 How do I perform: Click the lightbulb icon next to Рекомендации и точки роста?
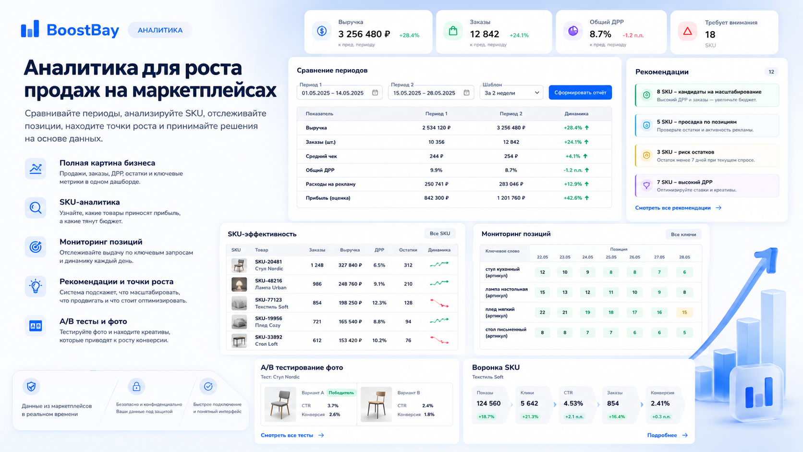point(36,286)
